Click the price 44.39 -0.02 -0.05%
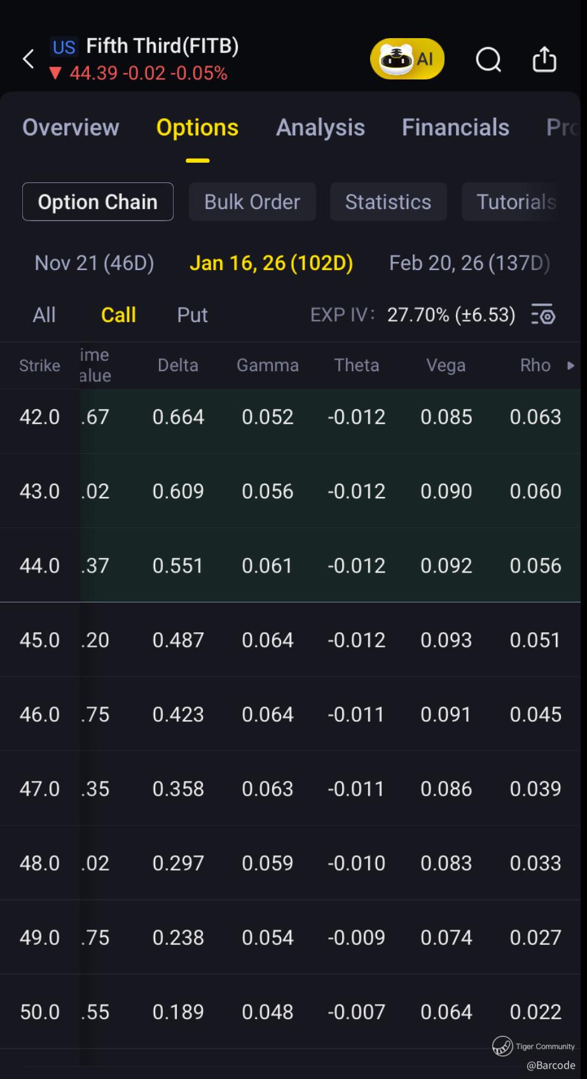Screen dimensions: 587x1079 [x=148, y=73]
